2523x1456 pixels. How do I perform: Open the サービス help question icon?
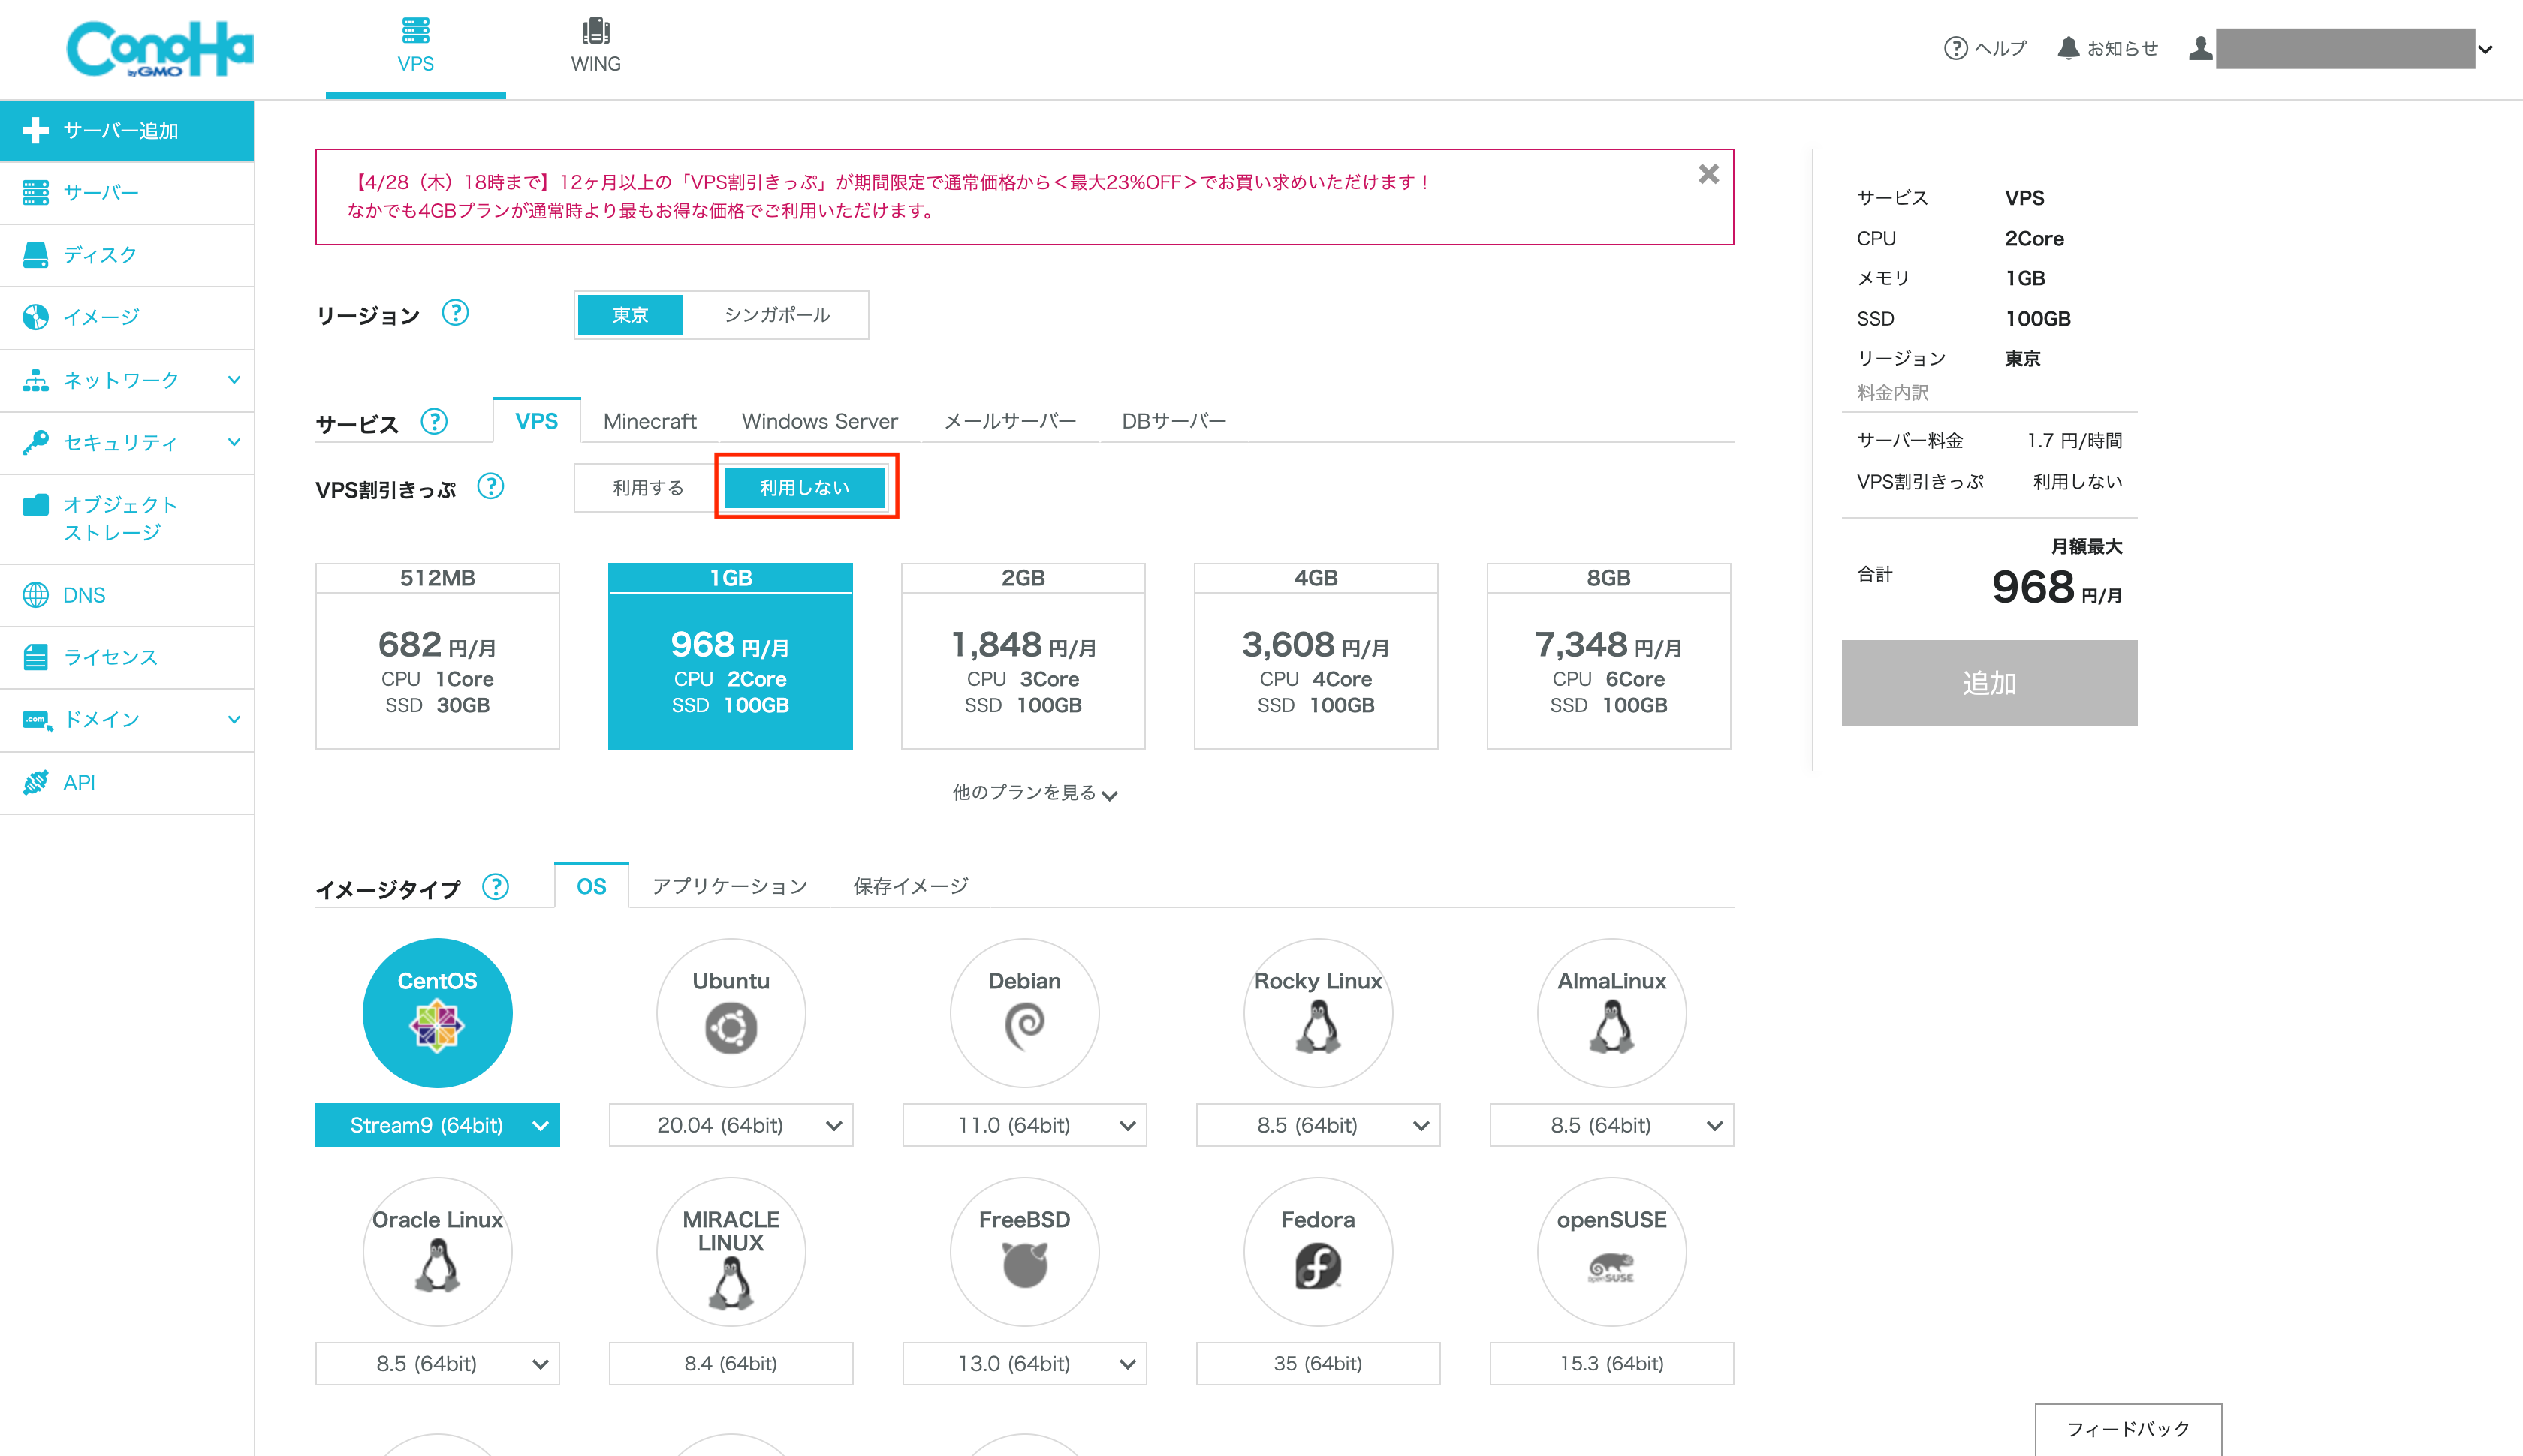pyautogui.click(x=434, y=421)
